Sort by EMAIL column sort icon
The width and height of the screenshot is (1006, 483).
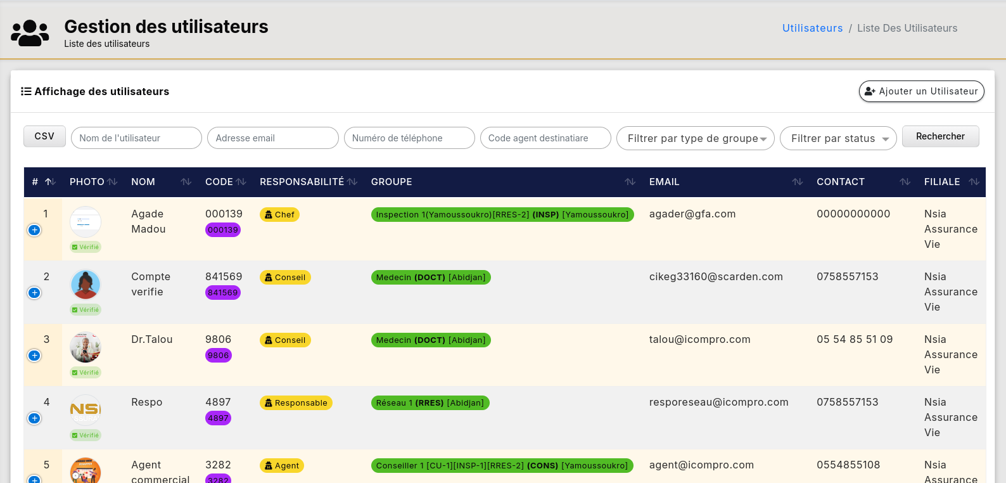click(x=798, y=182)
